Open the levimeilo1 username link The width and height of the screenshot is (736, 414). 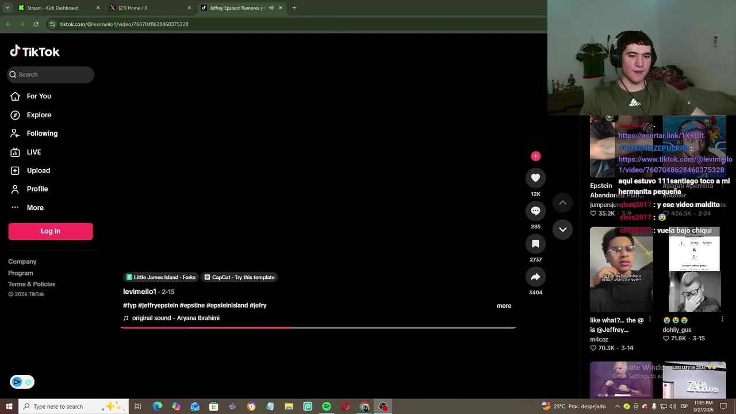tap(140, 292)
